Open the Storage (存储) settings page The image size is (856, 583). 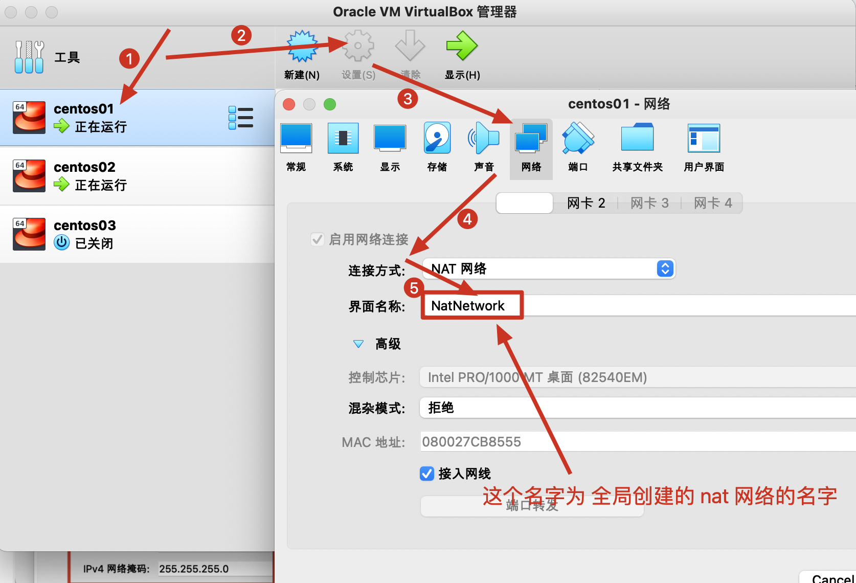437,148
